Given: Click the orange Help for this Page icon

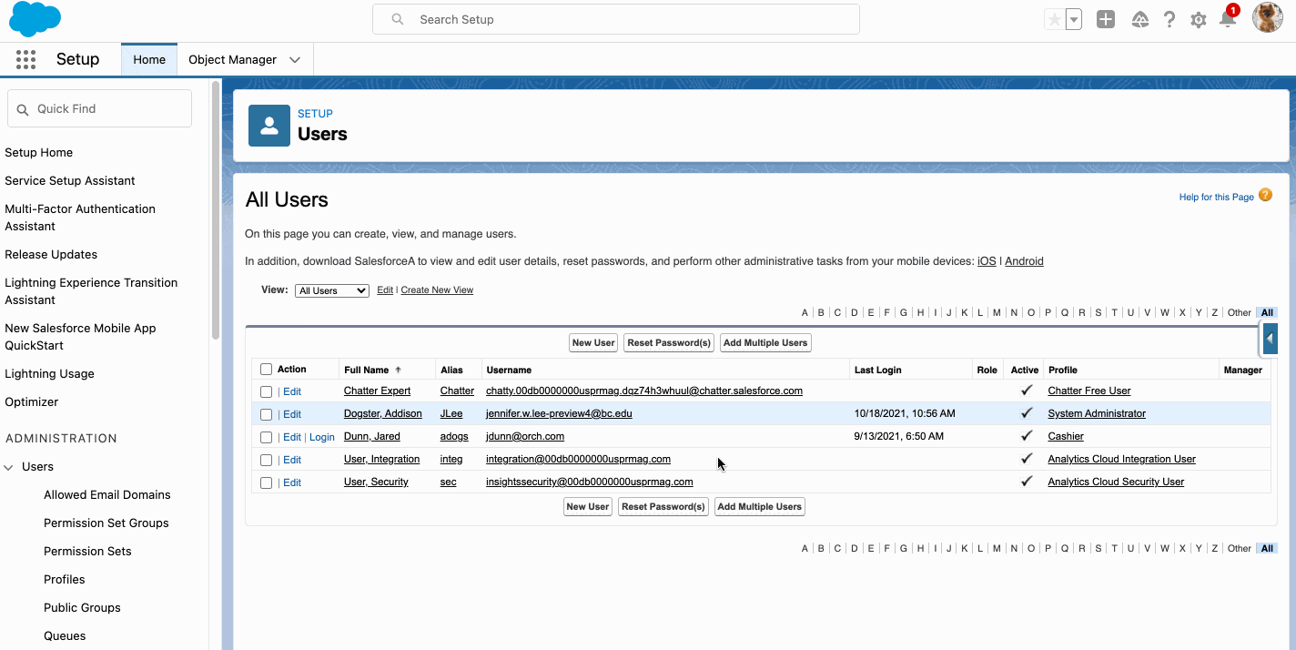Looking at the screenshot, I should pos(1265,195).
